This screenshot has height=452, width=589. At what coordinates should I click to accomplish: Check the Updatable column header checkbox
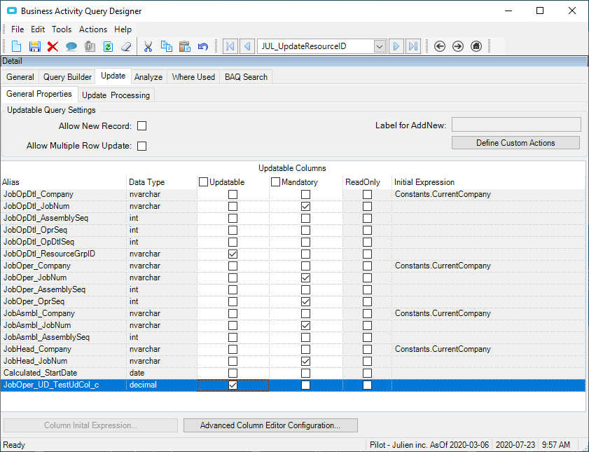(x=203, y=182)
